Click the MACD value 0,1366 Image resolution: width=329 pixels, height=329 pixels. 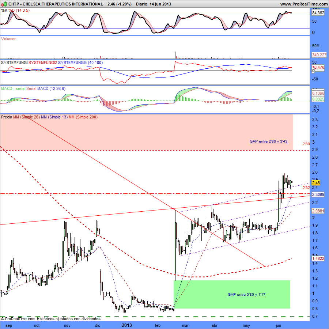click(318, 93)
